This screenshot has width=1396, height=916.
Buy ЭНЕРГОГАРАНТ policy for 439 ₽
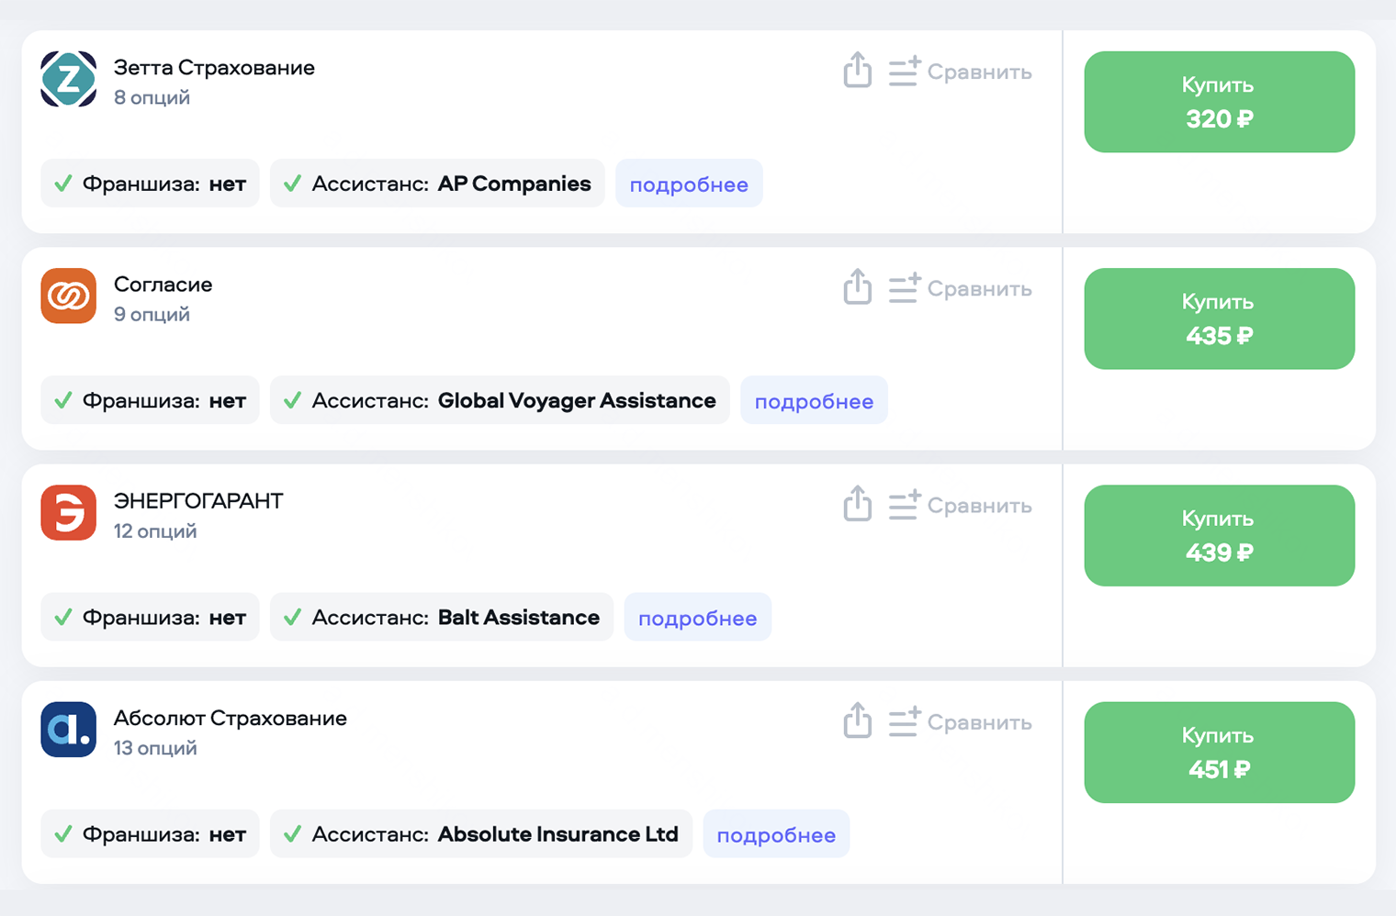[x=1219, y=535]
